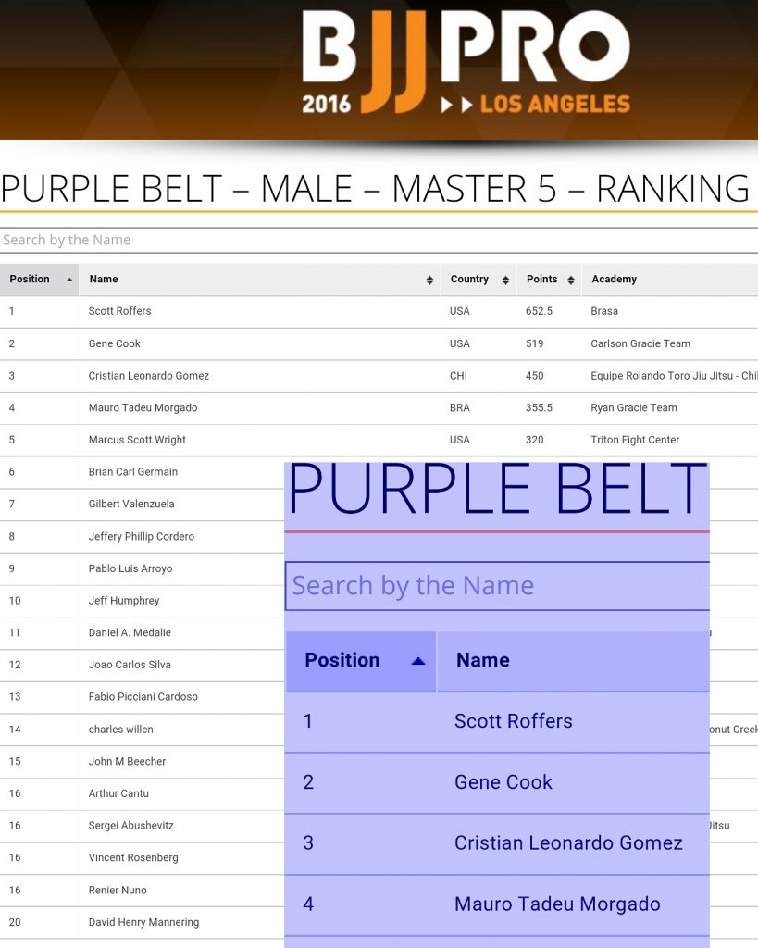758x948 pixels.
Task: Click country BRA cell
Action: tap(459, 407)
